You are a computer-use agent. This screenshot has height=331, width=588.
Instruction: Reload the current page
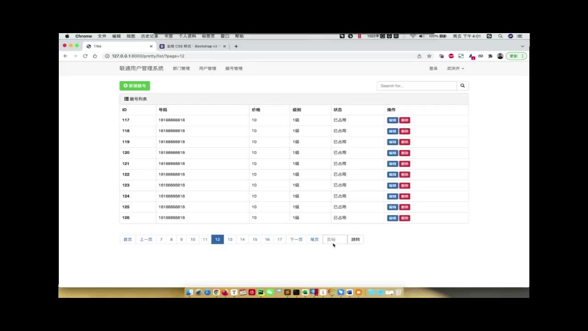[x=85, y=56]
